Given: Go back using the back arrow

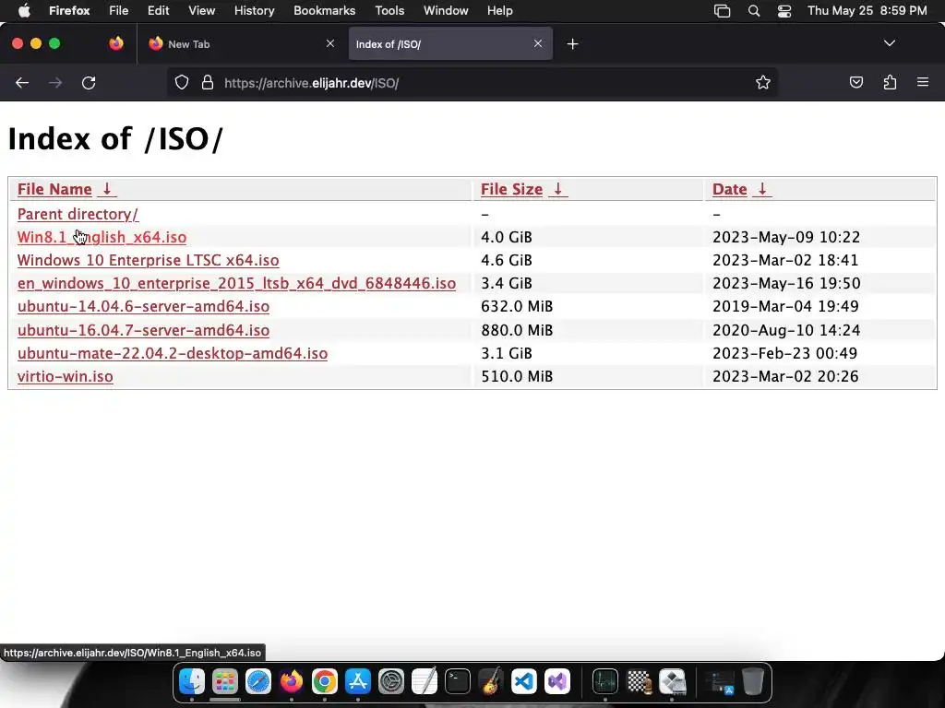Looking at the screenshot, I should 22,83.
